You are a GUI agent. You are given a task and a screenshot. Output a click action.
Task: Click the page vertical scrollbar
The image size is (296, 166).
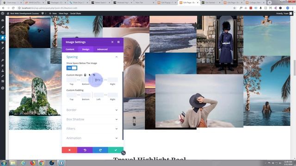tap(295, 68)
